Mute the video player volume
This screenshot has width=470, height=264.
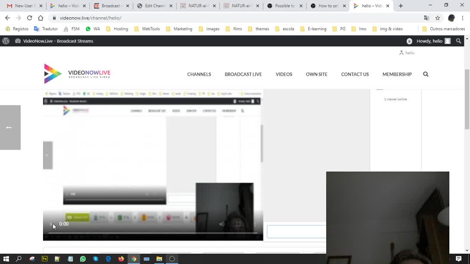point(222,224)
